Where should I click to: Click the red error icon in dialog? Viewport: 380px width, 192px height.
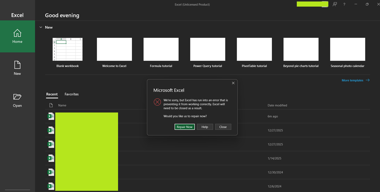click(157, 102)
